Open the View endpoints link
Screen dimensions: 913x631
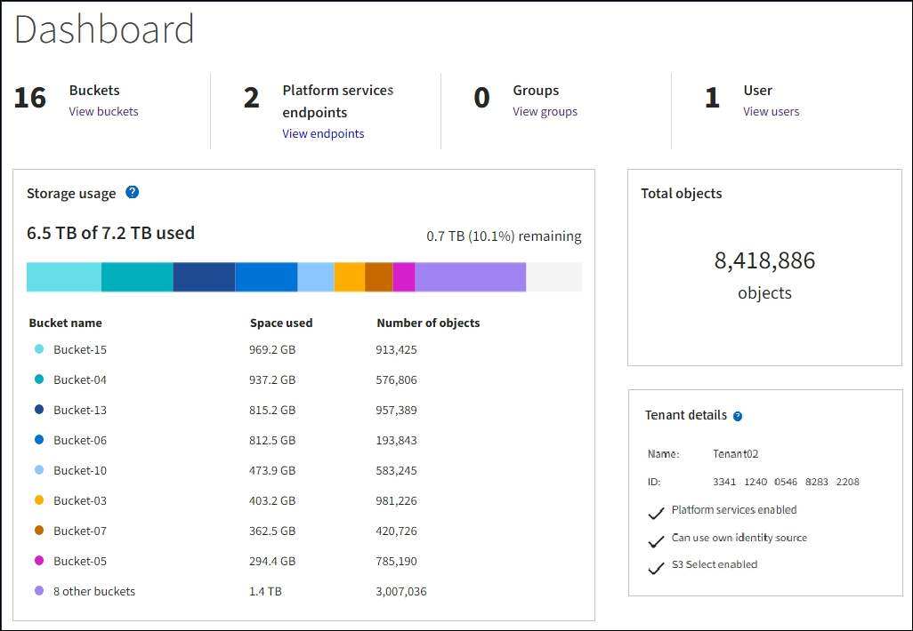point(323,134)
